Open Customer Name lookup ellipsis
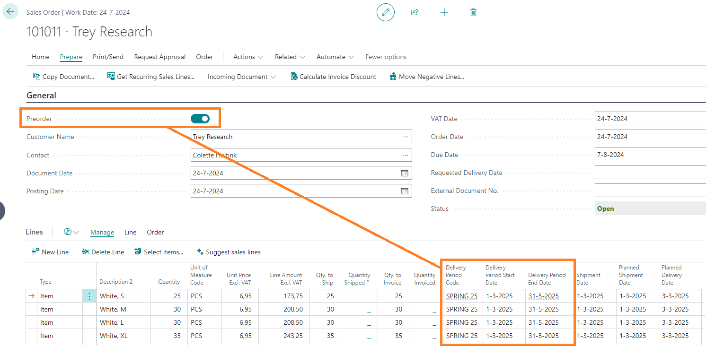 (x=405, y=137)
